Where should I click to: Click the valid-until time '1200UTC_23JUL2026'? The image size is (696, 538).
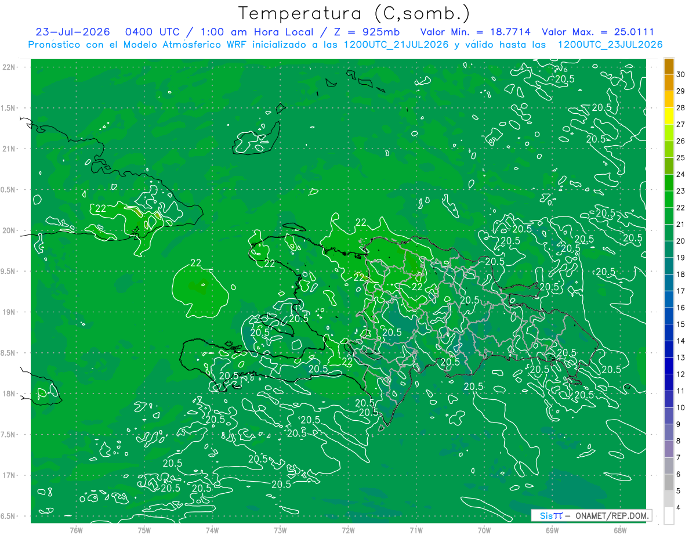click(610, 45)
